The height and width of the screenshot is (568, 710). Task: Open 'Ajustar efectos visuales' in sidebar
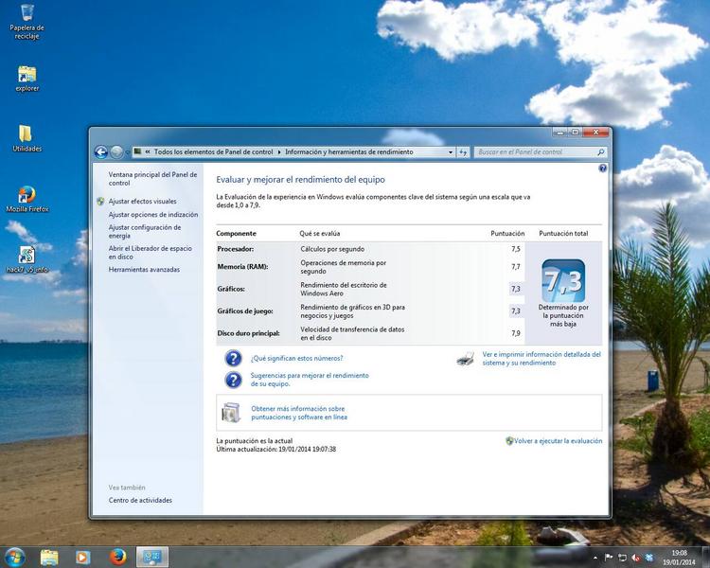(142, 202)
